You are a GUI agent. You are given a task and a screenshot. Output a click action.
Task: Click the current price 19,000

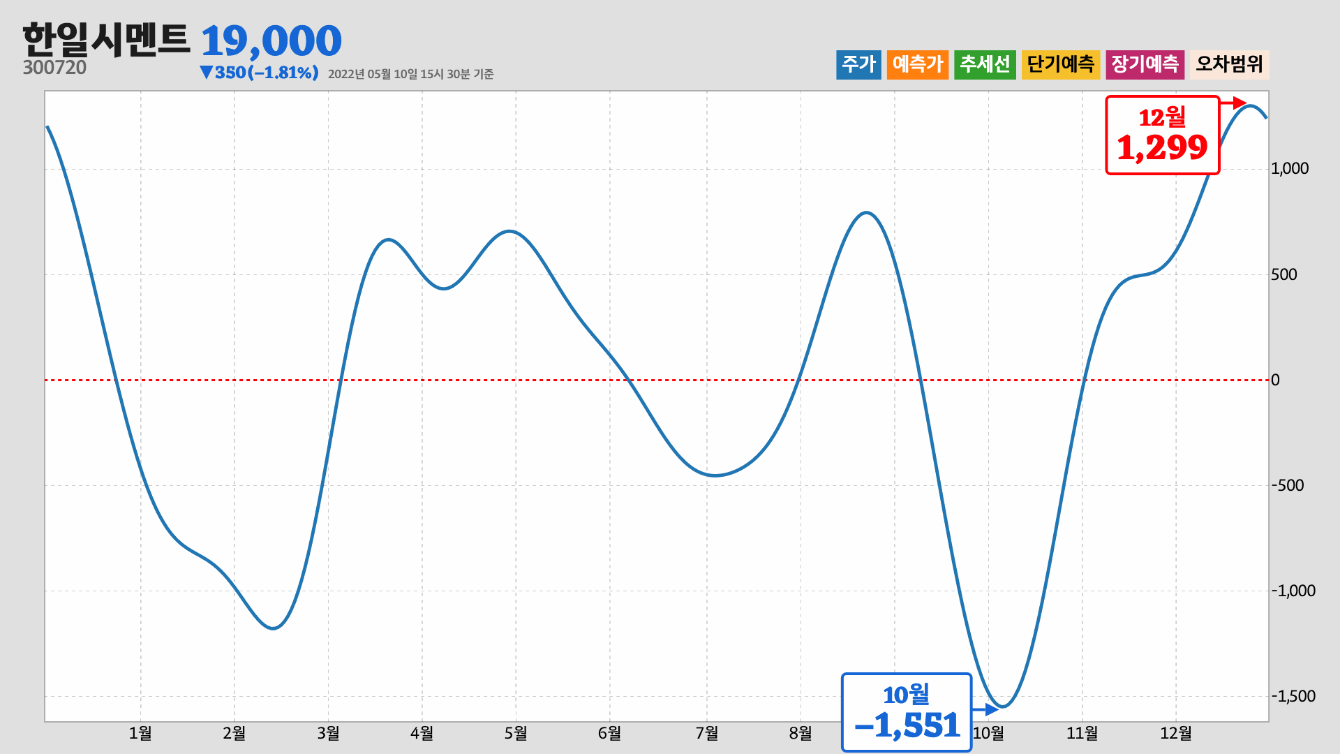click(x=271, y=40)
